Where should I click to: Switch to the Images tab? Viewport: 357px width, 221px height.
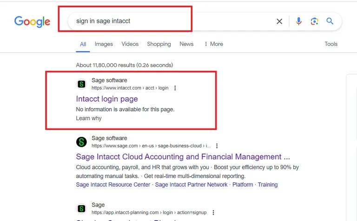tap(104, 44)
